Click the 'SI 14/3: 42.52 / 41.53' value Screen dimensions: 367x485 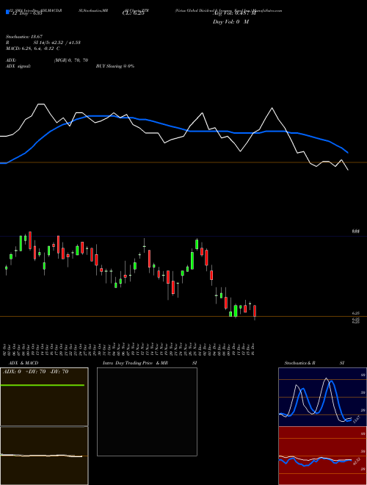(57, 43)
